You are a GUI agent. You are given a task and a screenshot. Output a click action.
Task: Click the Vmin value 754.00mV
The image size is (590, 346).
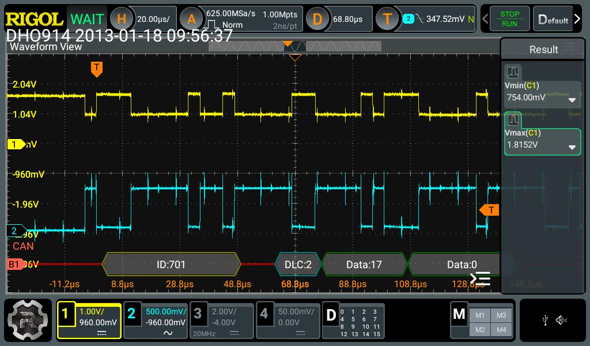click(x=526, y=97)
